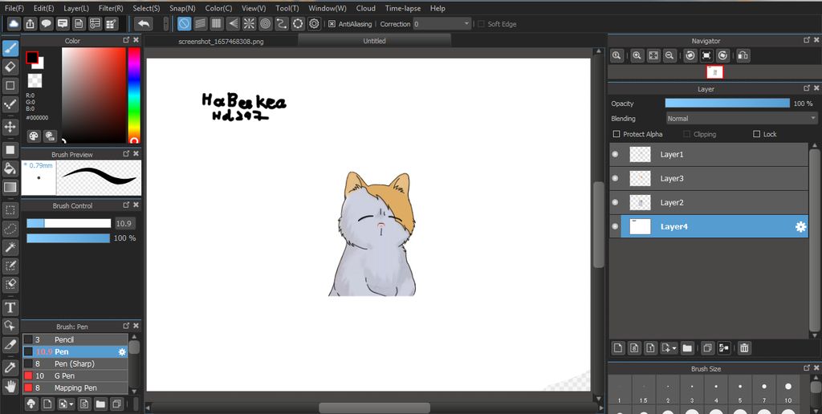Delete layer with trash can icon
Image resolution: width=822 pixels, height=414 pixels.
click(x=744, y=347)
